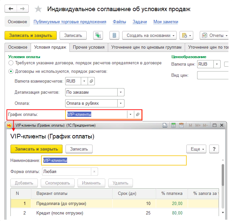Screen dimensions: 232x221
Task: Click the green document status toolbar icon
Action: tap(98, 35)
